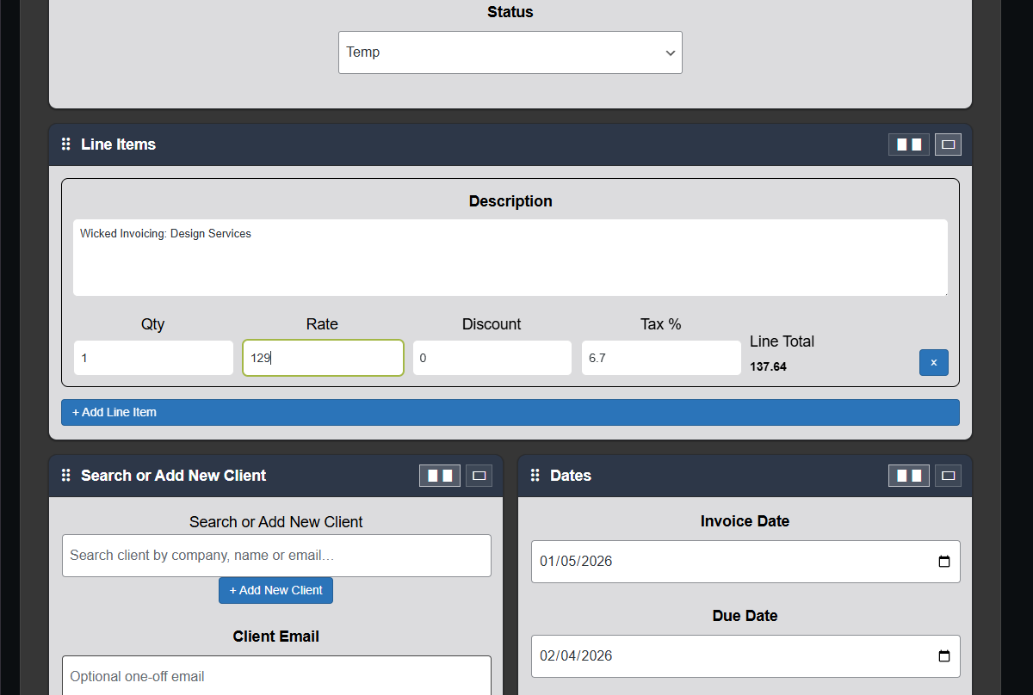Click the optional Client Email field

[275, 676]
